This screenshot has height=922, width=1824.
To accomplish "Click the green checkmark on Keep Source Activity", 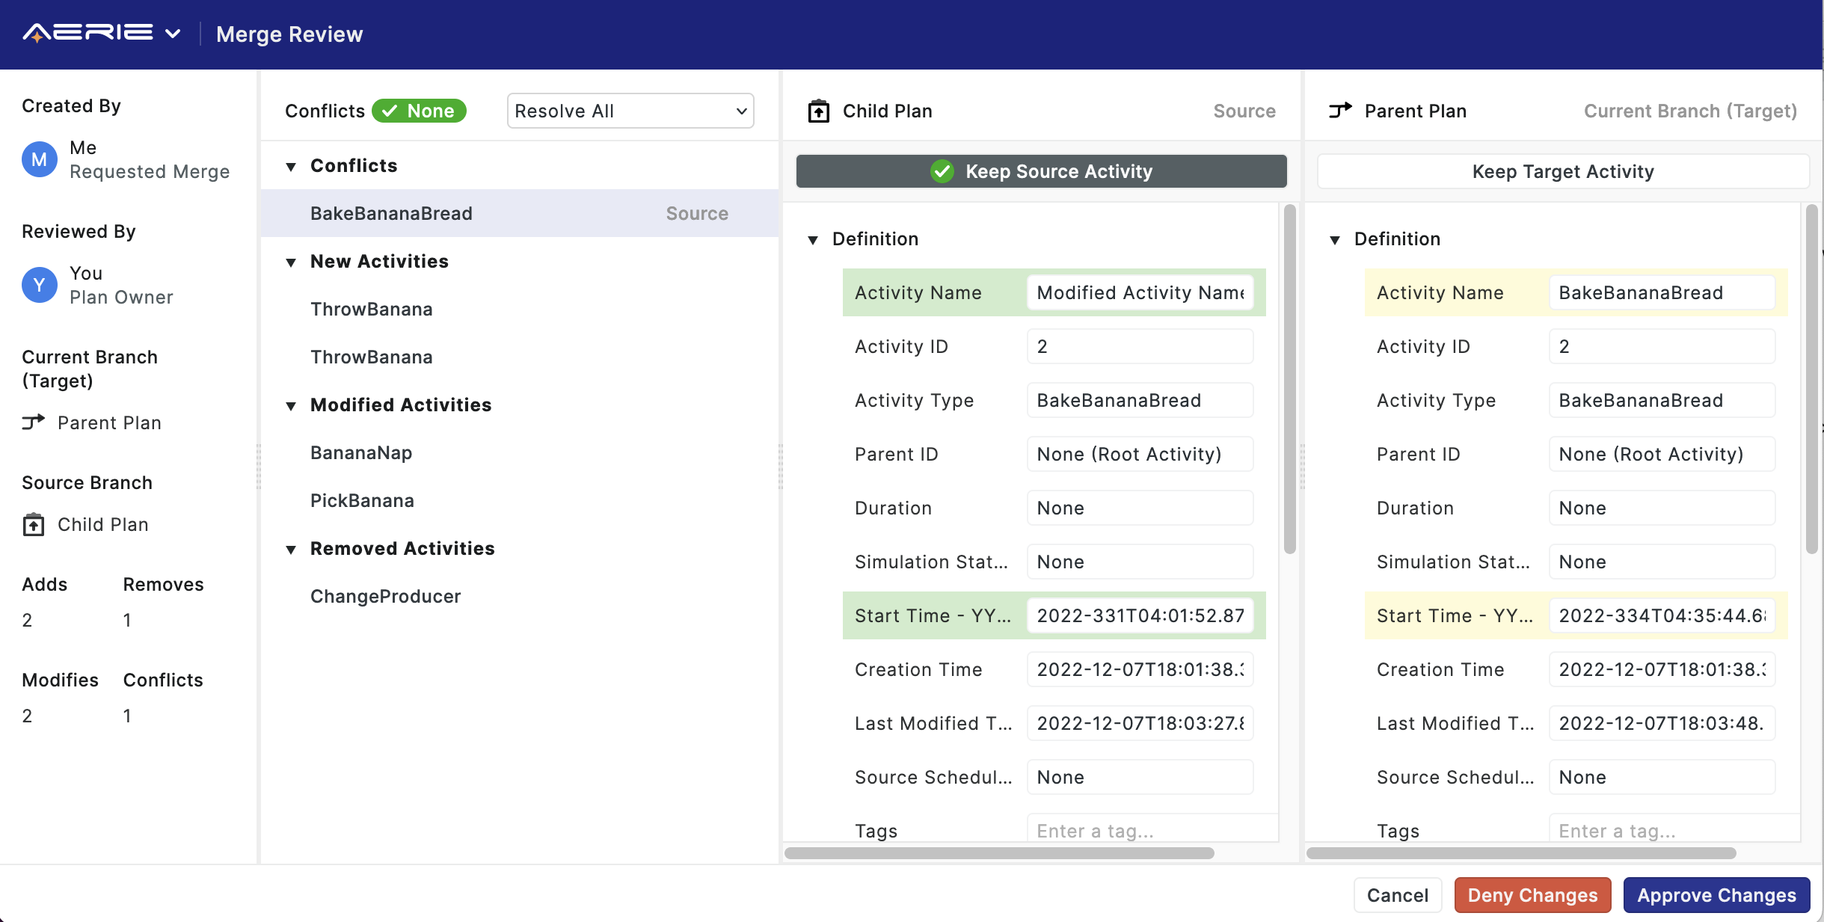I will pyautogui.click(x=942, y=171).
